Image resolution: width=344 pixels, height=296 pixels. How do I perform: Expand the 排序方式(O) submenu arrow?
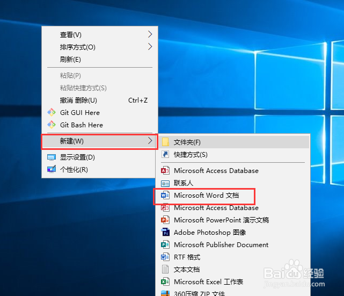pos(150,47)
